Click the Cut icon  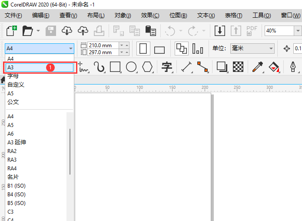118,31
